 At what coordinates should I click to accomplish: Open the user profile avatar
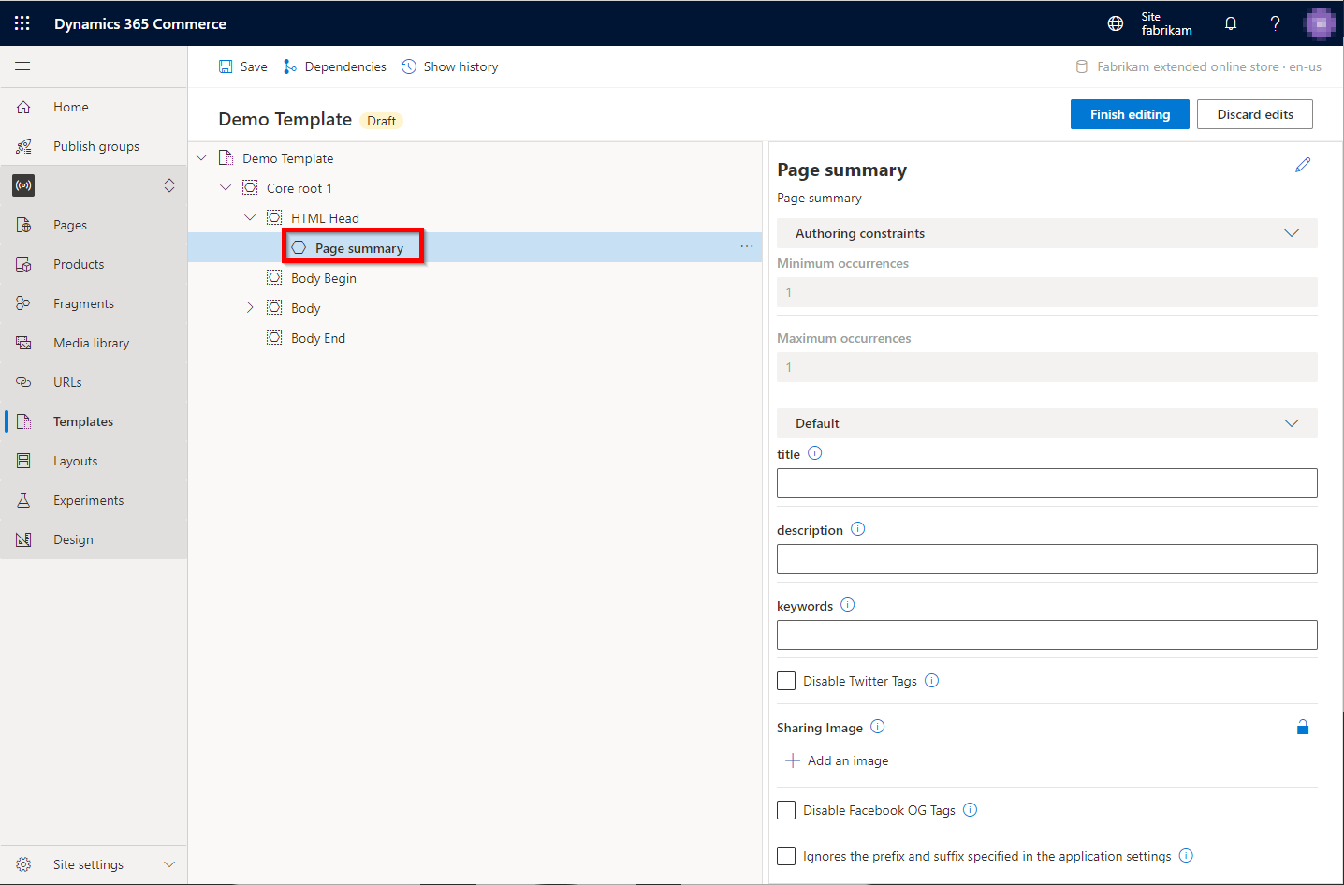coord(1321,23)
